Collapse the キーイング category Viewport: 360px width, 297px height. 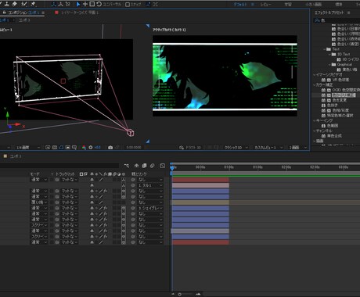pos(315,120)
